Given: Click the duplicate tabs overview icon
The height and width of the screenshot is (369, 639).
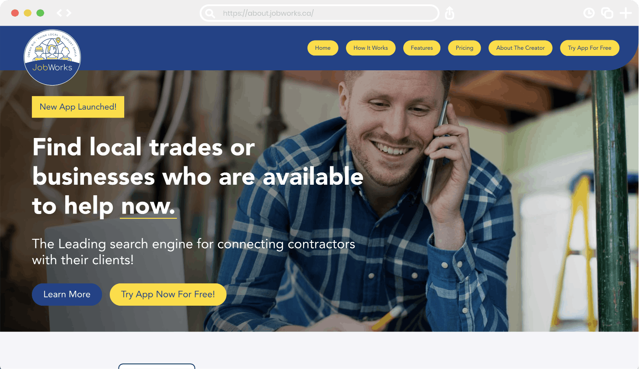Looking at the screenshot, I should (x=607, y=13).
